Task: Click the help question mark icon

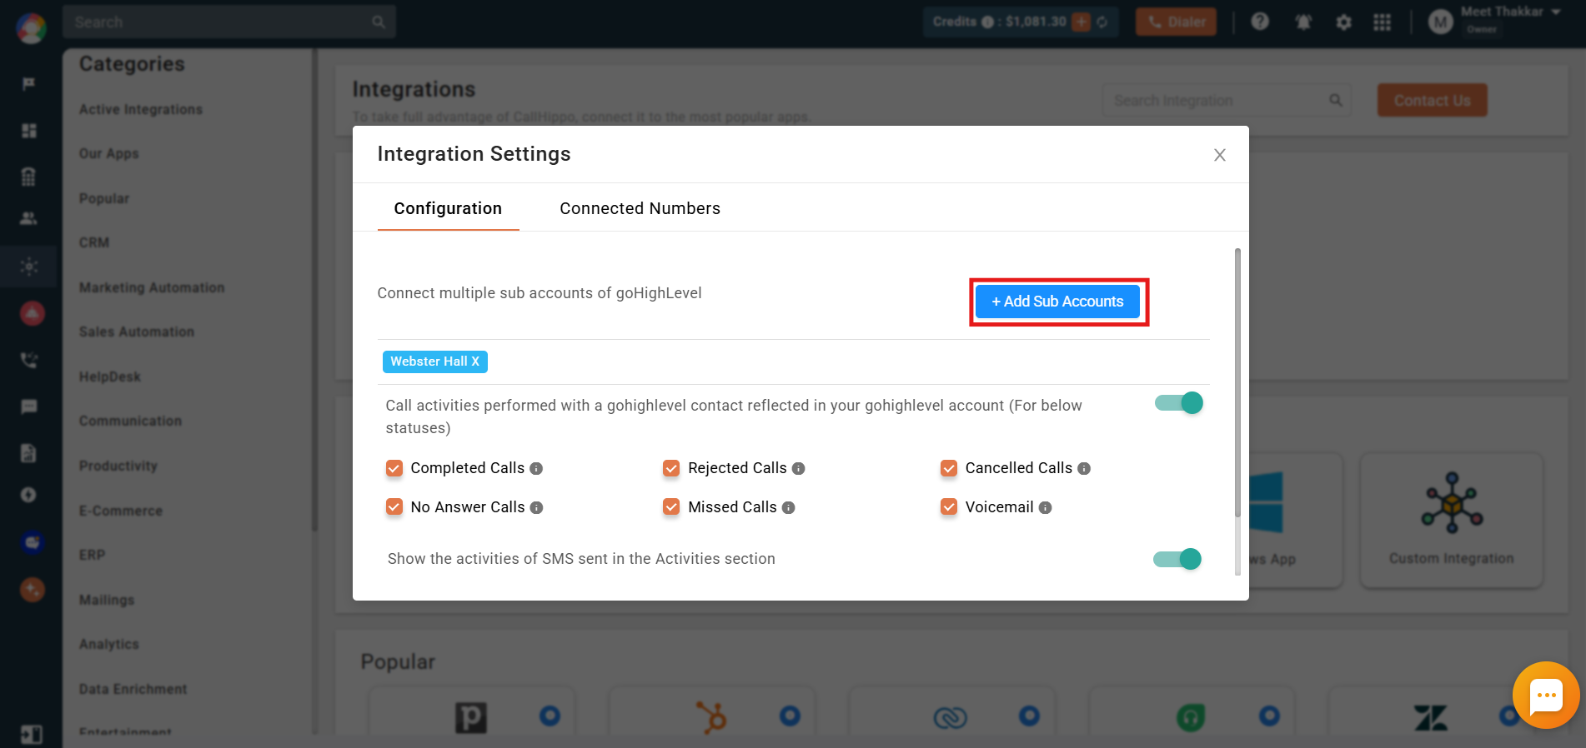Action: click(1260, 22)
